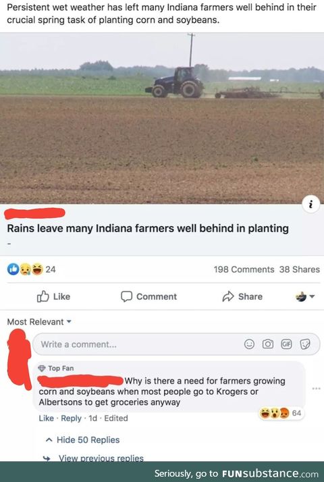Click the sad crying reaction emoji
This screenshot has width=324, height=482.
[25, 269]
